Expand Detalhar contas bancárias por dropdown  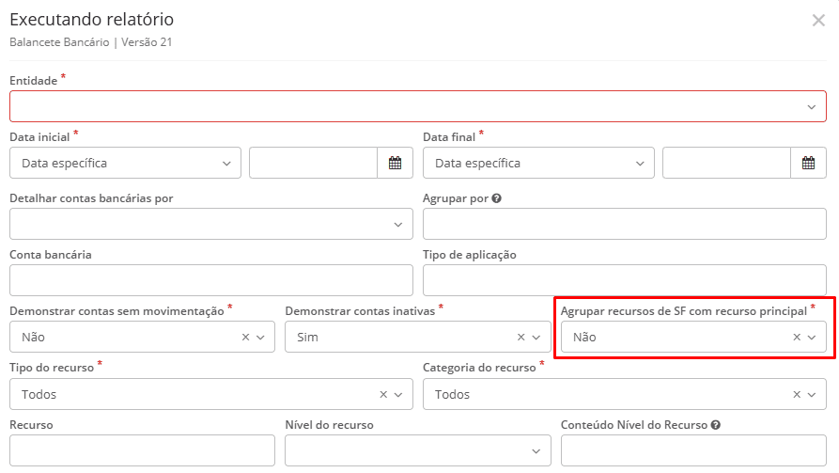[x=210, y=224]
